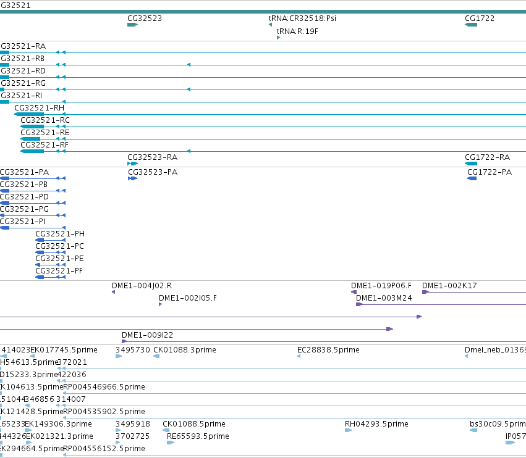Click the CG1722-PA protein glyph
Screen dimensions: 526x458
click(472, 178)
